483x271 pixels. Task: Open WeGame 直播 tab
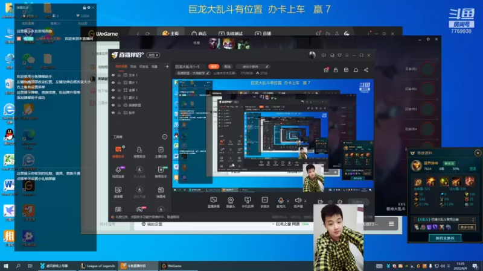click(263, 34)
